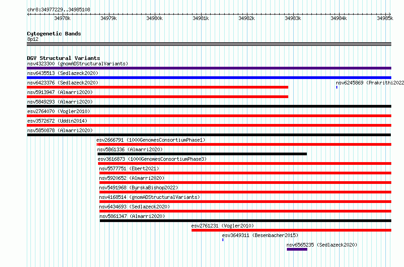Open nsv5861336 (Almarri2020) label
The width and height of the screenshot is (404, 267).
point(130,149)
